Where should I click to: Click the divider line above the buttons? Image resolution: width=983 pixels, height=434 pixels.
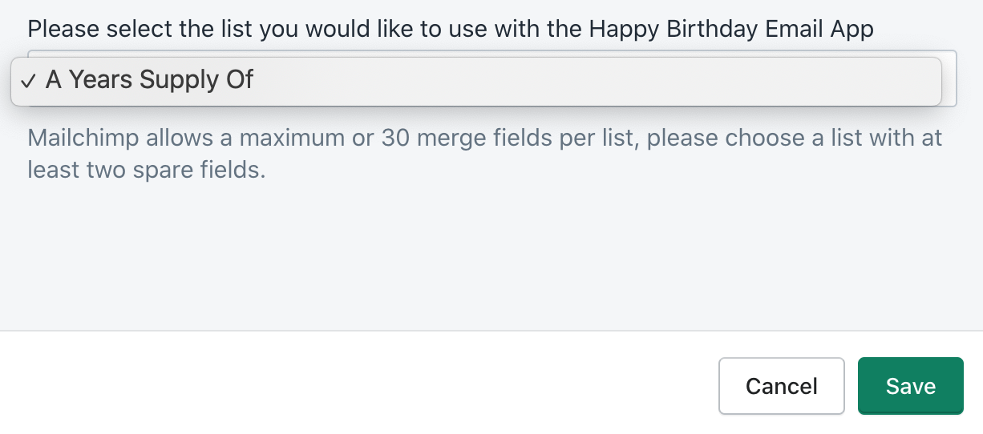point(481,331)
